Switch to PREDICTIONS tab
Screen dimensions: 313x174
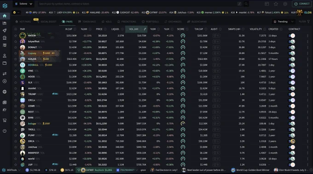pyautogui.click(x=127, y=22)
